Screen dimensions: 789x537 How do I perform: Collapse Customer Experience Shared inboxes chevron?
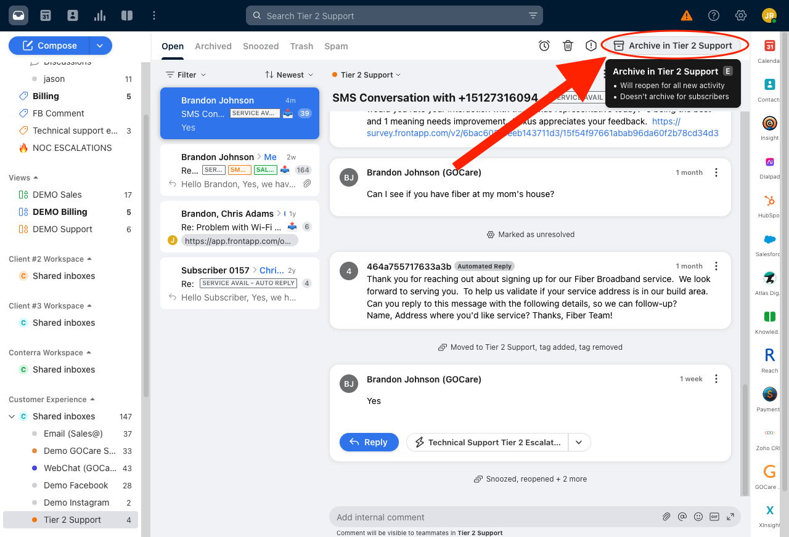tap(12, 416)
